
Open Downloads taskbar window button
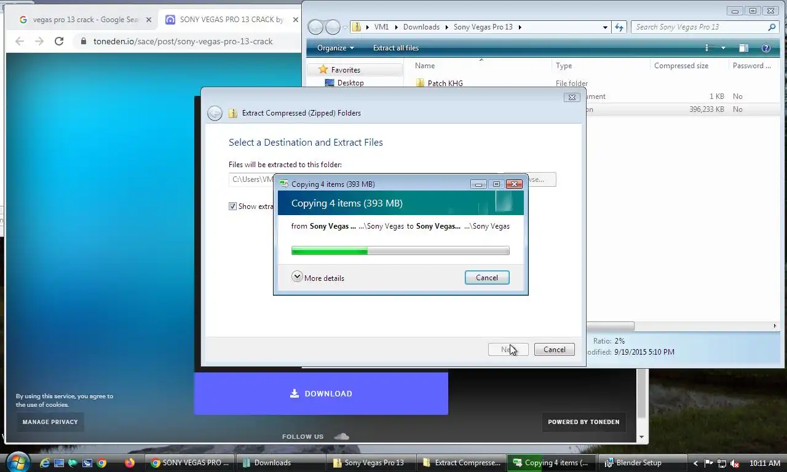coord(280,463)
